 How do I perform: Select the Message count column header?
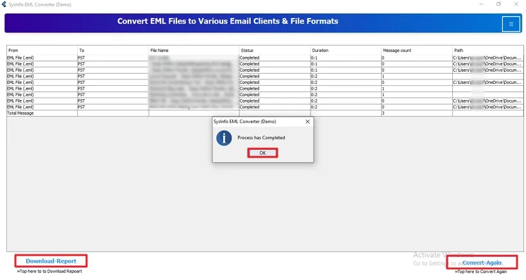(417, 50)
